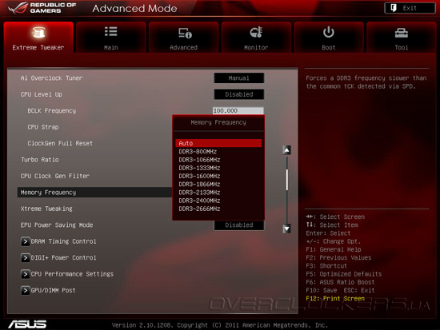Expand CPU Performance Settings submenu
Image resolution: width=440 pixels, height=330 pixels.
pos(67,274)
